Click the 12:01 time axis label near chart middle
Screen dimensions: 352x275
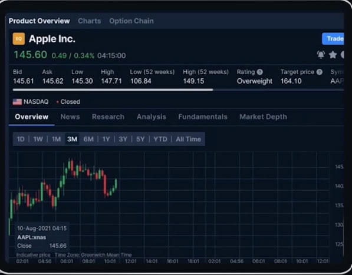pos(131,261)
